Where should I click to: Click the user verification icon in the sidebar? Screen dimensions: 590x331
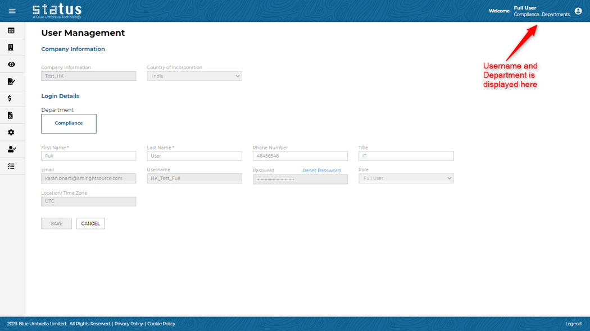pyautogui.click(x=11, y=149)
